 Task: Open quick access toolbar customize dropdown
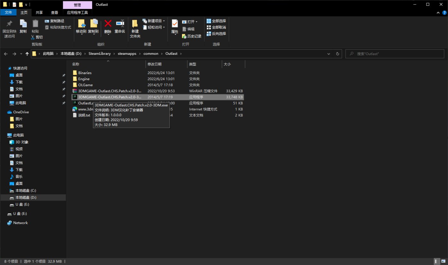click(26, 5)
